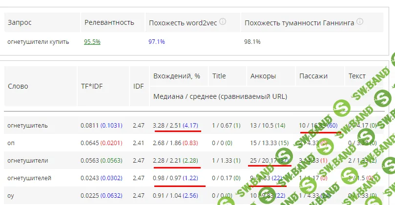Image resolution: width=395 pixels, height=205 pixels.
Task: Click the Медиана / среднее subheader
Action: (220, 96)
